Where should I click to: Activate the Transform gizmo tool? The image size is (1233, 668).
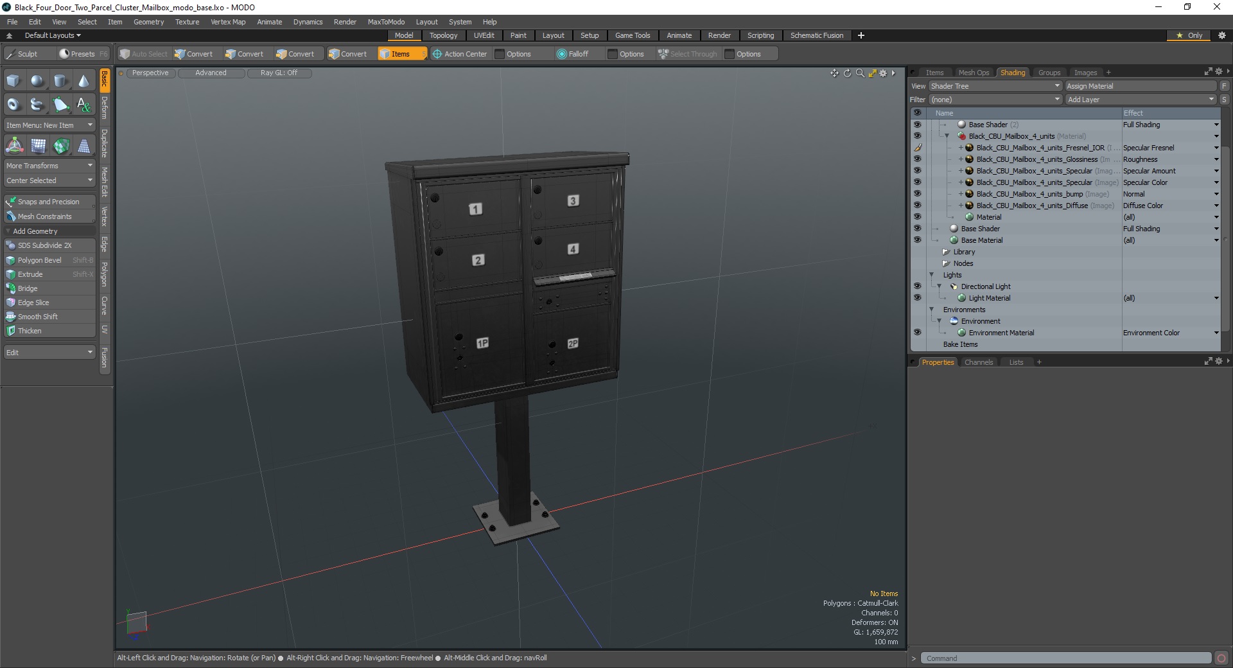(14, 146)
